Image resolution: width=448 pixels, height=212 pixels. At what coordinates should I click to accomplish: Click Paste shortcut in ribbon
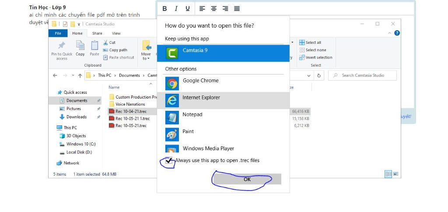[x=118, y=57]
